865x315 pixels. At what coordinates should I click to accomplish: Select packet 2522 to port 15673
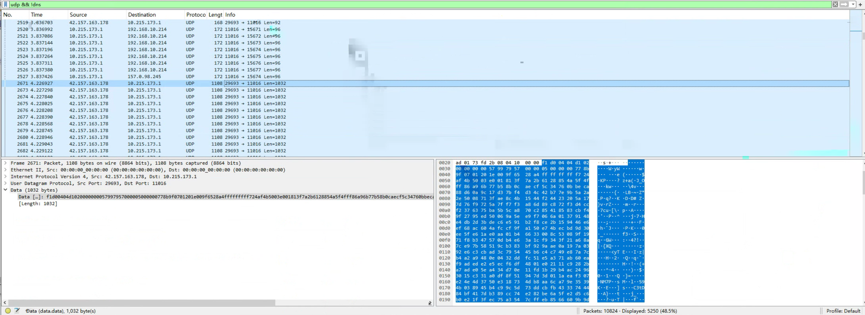tap(425, 43)
